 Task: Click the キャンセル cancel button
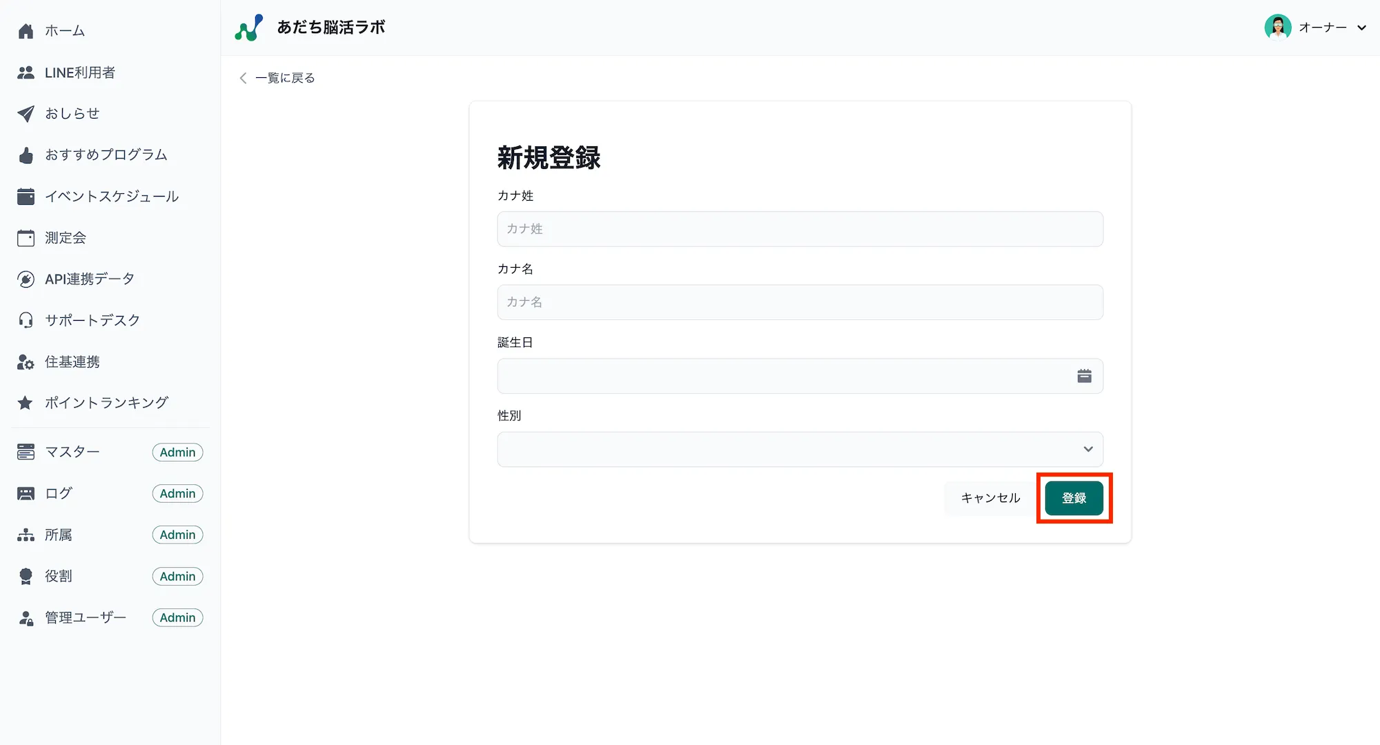(x=991, y=498)
